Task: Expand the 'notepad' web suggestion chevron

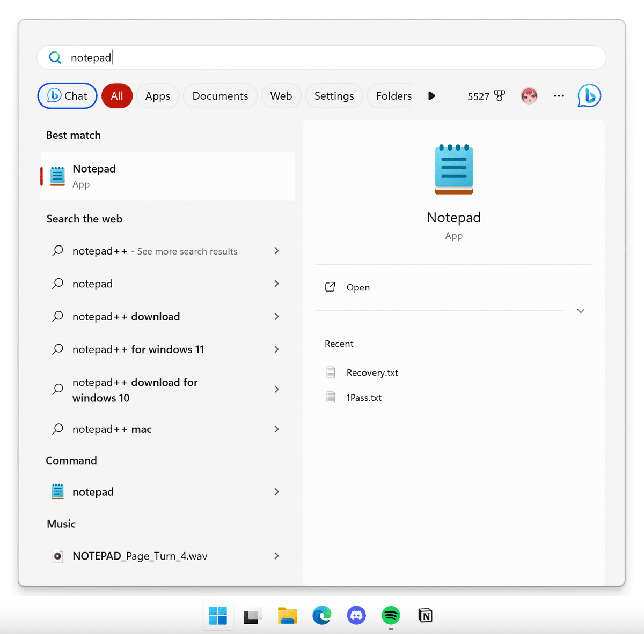Action: click(276, 284)
